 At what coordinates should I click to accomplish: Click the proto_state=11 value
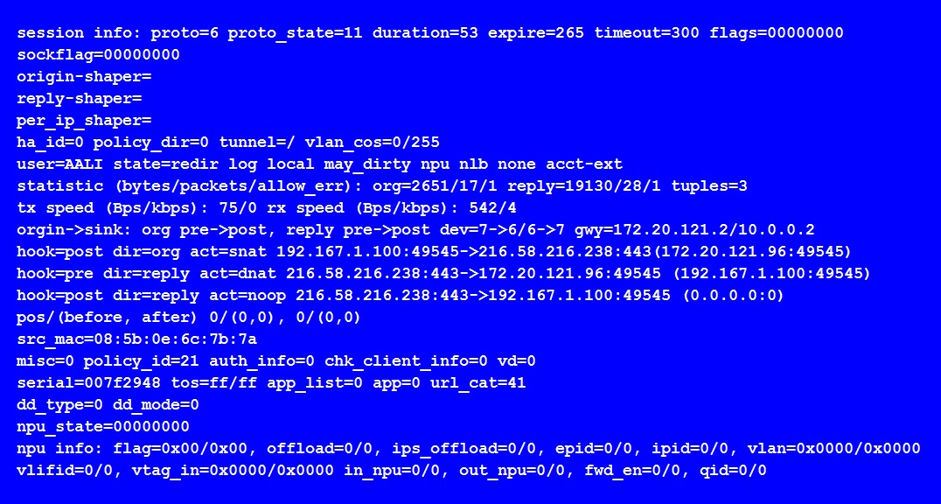(x=296, y=33)
